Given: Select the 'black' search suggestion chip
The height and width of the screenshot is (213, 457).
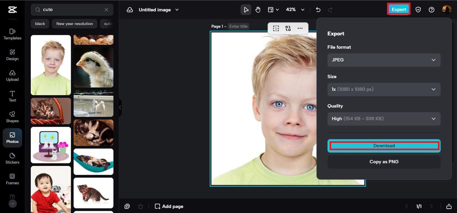Looking at the screenshot, I should [40, 24].
